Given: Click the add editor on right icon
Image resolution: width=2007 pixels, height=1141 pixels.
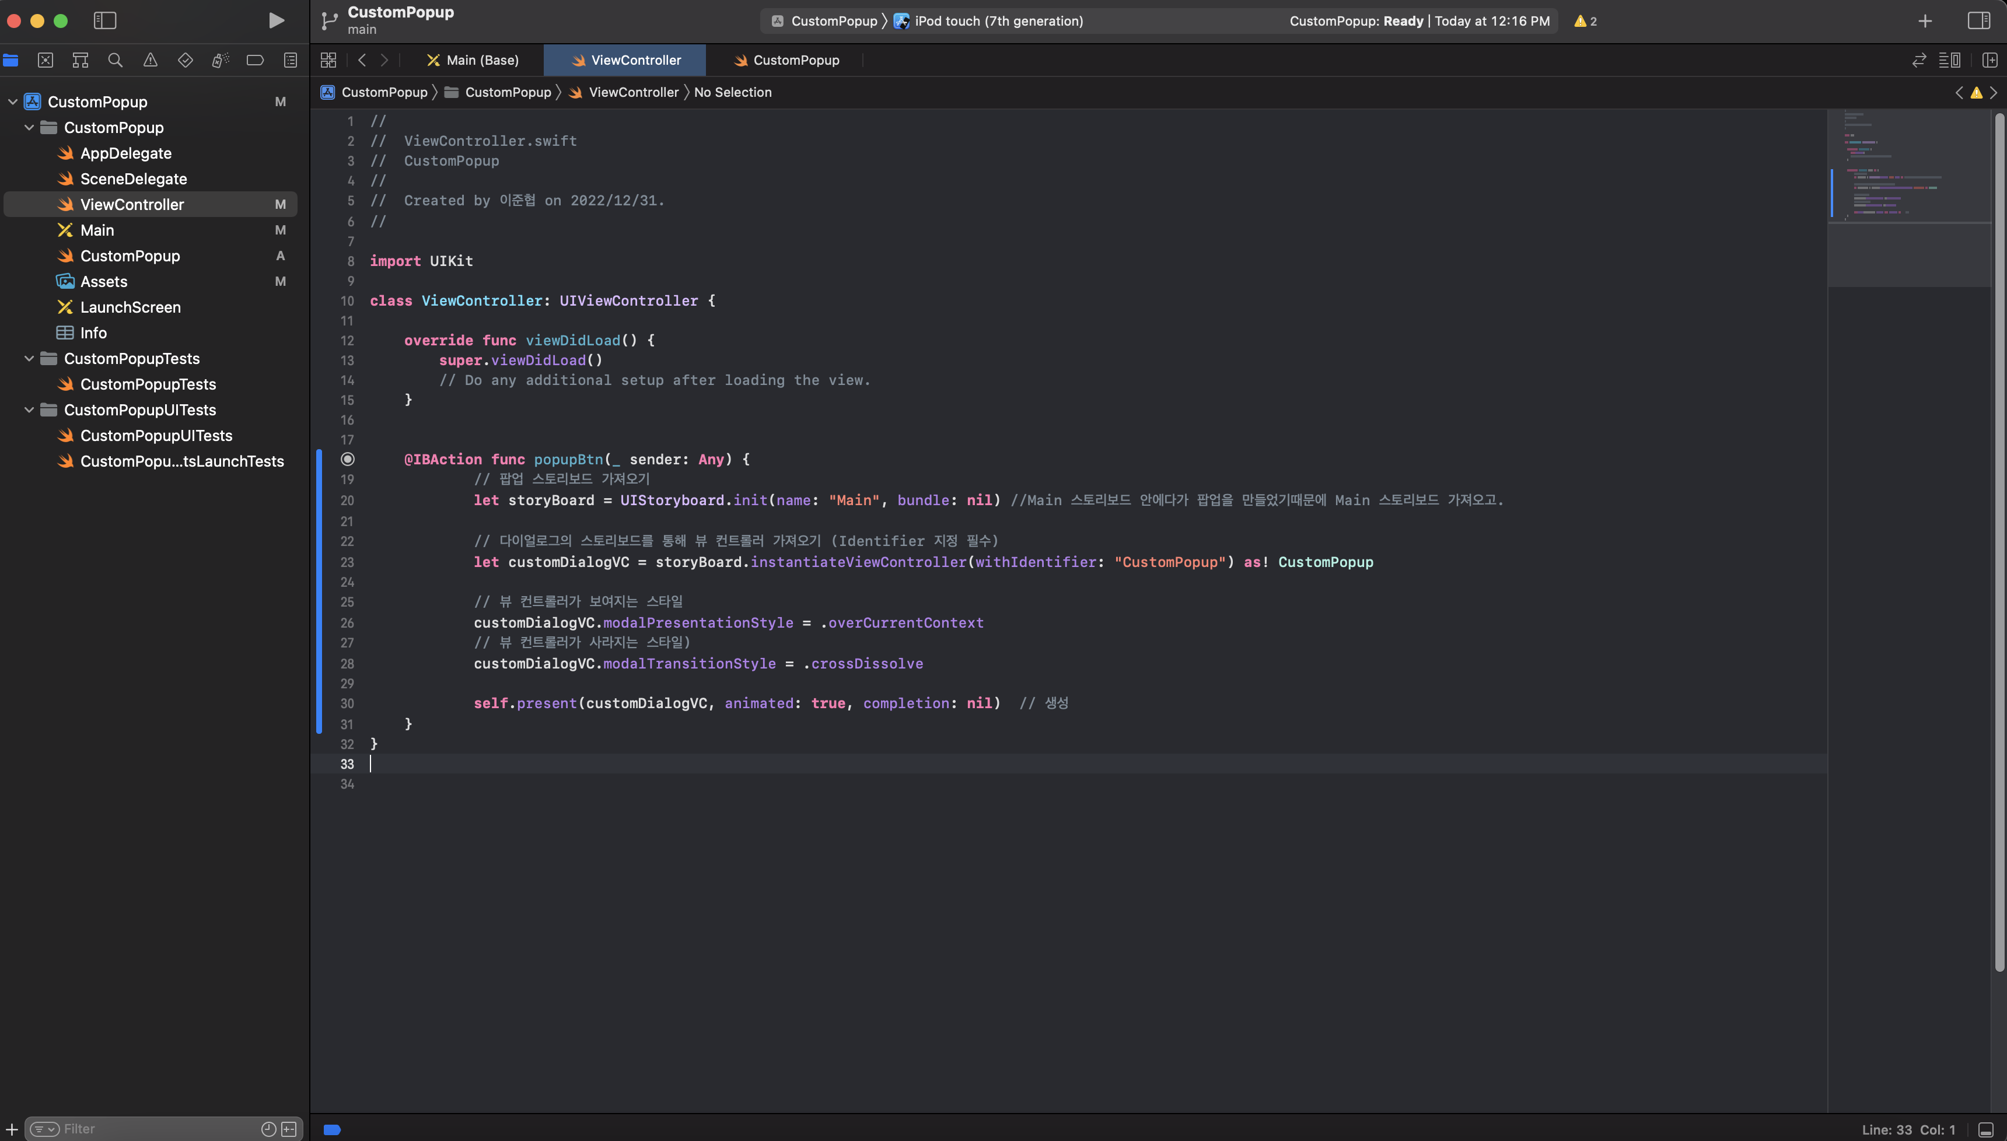Looking at the screenshot, I should [x=1989, y=60].
